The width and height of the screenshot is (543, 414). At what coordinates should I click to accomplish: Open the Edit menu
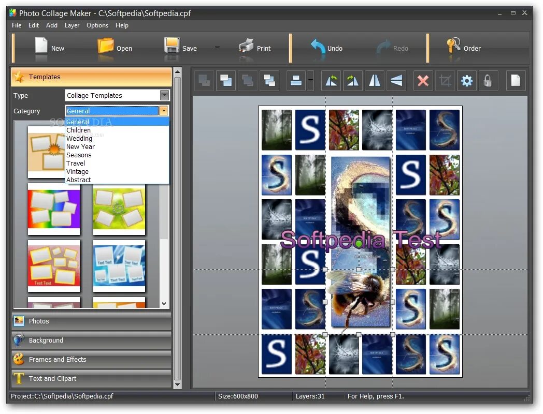click(34, 25)
